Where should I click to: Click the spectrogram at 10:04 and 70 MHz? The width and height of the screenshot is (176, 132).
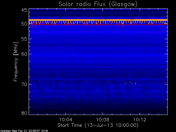65,84
